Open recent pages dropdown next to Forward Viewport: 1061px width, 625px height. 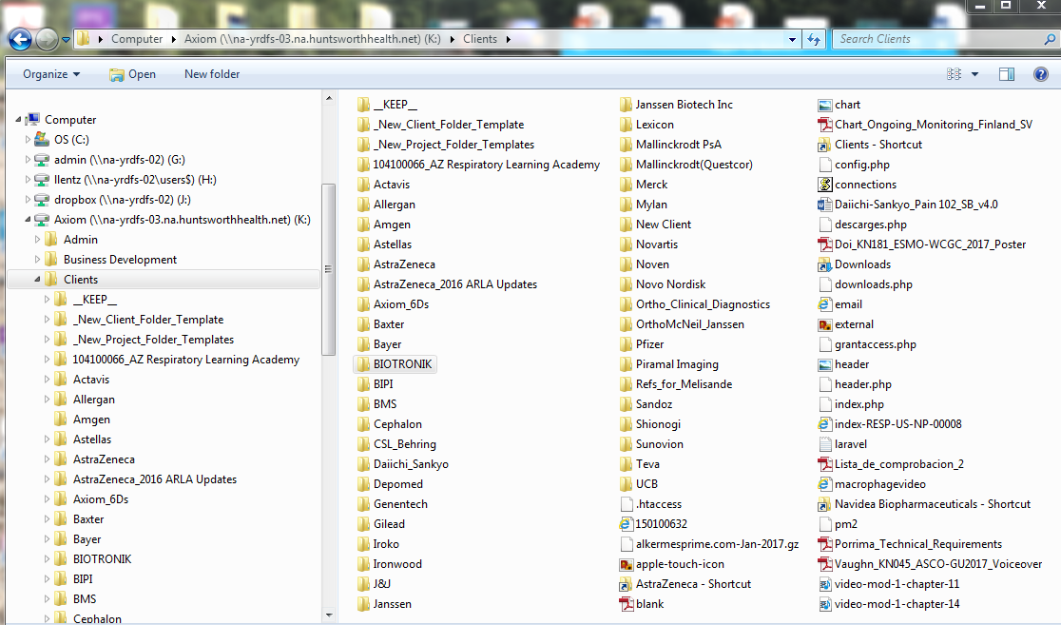pyautogui.click(x=66, y=40)
